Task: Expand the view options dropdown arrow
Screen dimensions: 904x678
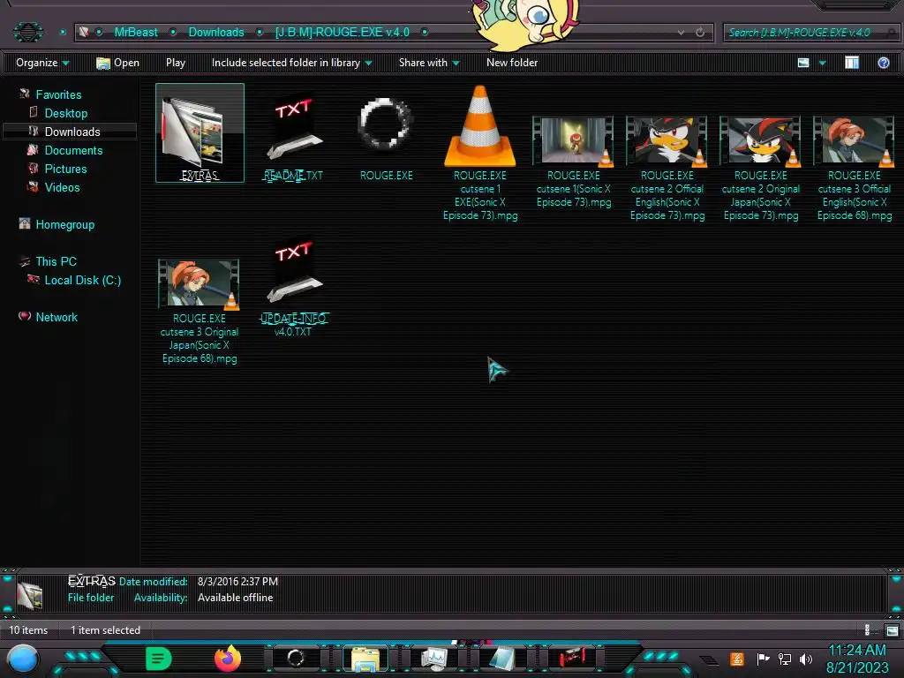Action: tap(823, 63)
